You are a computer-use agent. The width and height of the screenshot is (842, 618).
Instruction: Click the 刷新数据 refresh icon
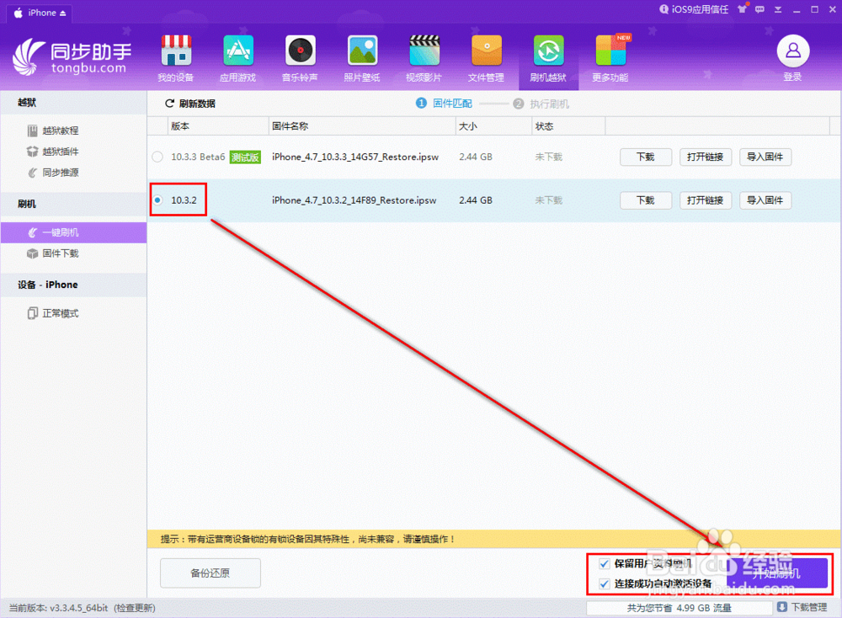(x=170, y=104)
